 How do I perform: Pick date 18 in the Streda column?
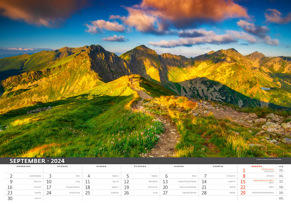pyautogui.click(x=88, y=187)
